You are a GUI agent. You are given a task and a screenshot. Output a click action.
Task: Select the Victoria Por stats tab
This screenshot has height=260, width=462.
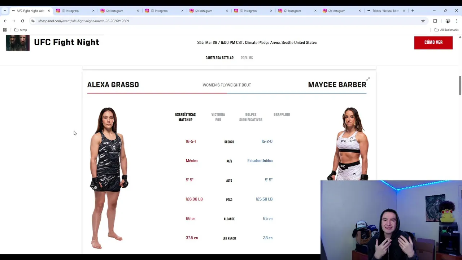tap(218, 117)
